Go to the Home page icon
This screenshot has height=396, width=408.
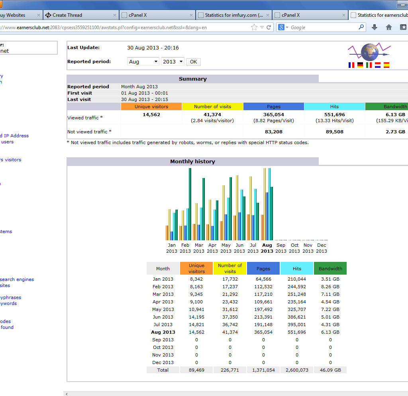pos(389,27)
